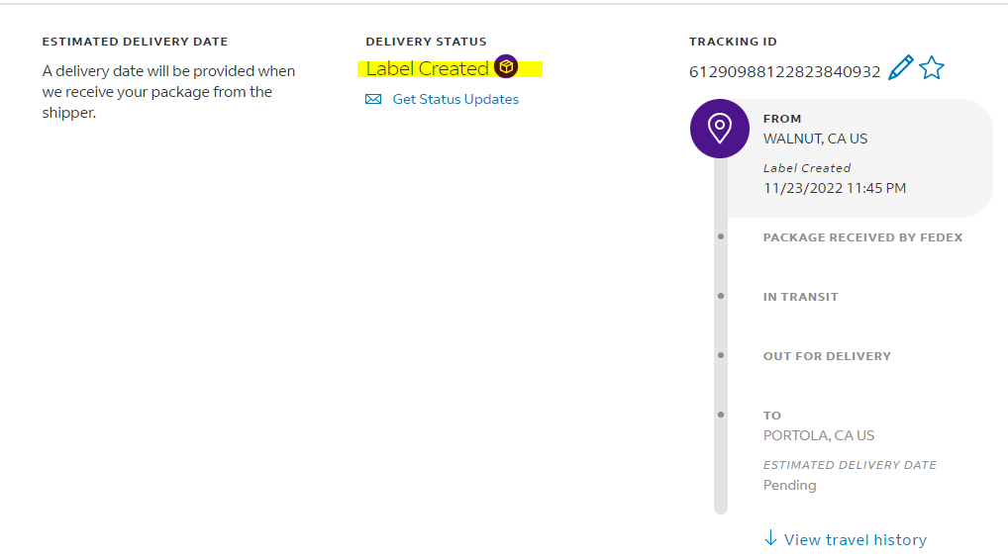Click the OUT FOR DELIVERY step label

[827, 356]
